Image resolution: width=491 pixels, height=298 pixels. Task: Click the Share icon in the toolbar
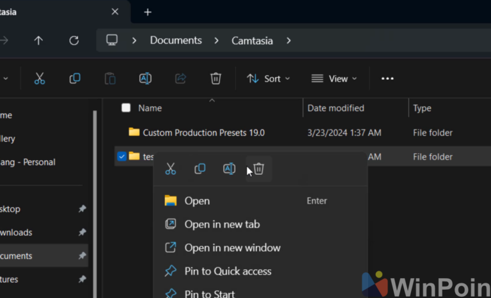(181, 78)
